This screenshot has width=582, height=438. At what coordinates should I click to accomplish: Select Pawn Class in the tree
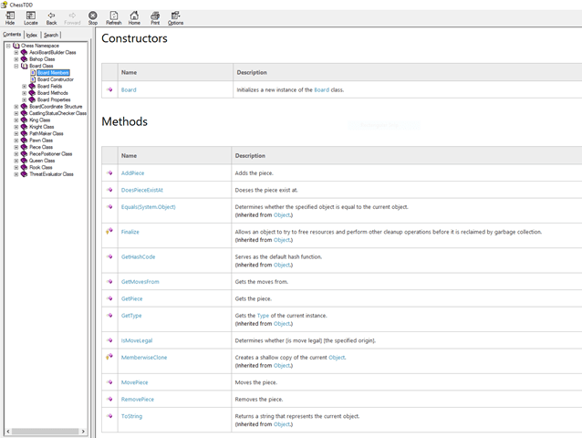pos(41,141)
